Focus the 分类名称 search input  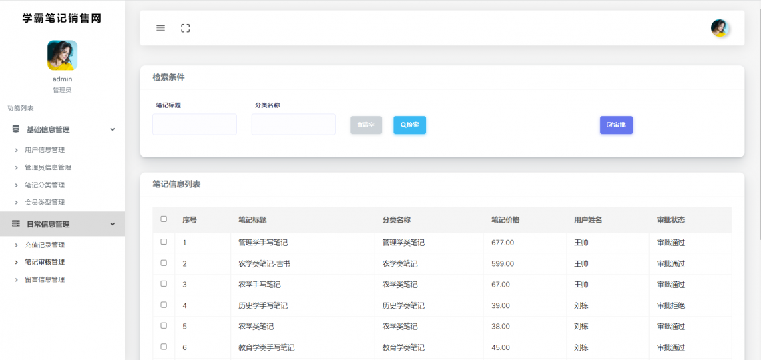tap(294, 125)
